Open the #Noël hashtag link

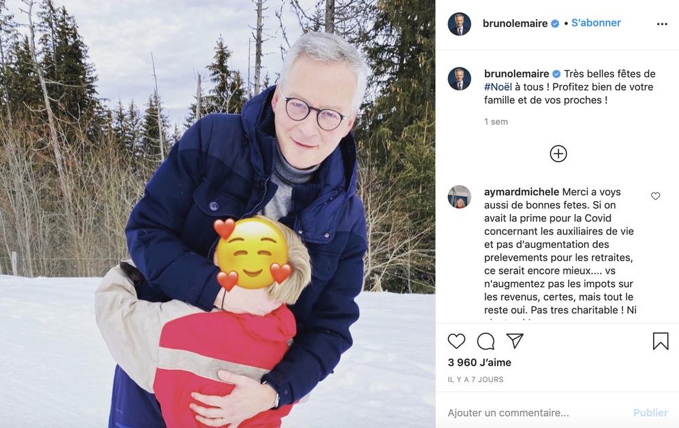coord(498,87)
